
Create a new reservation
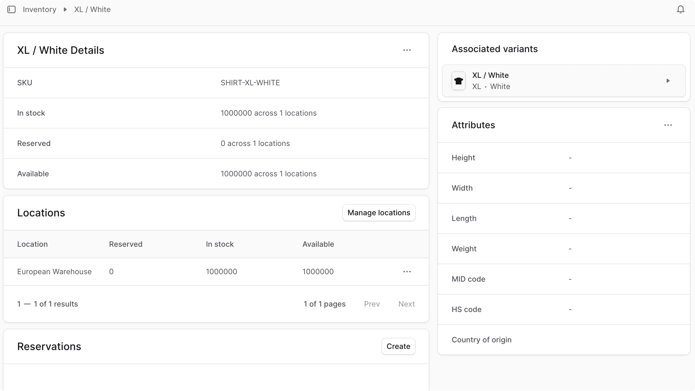(398, 346)
